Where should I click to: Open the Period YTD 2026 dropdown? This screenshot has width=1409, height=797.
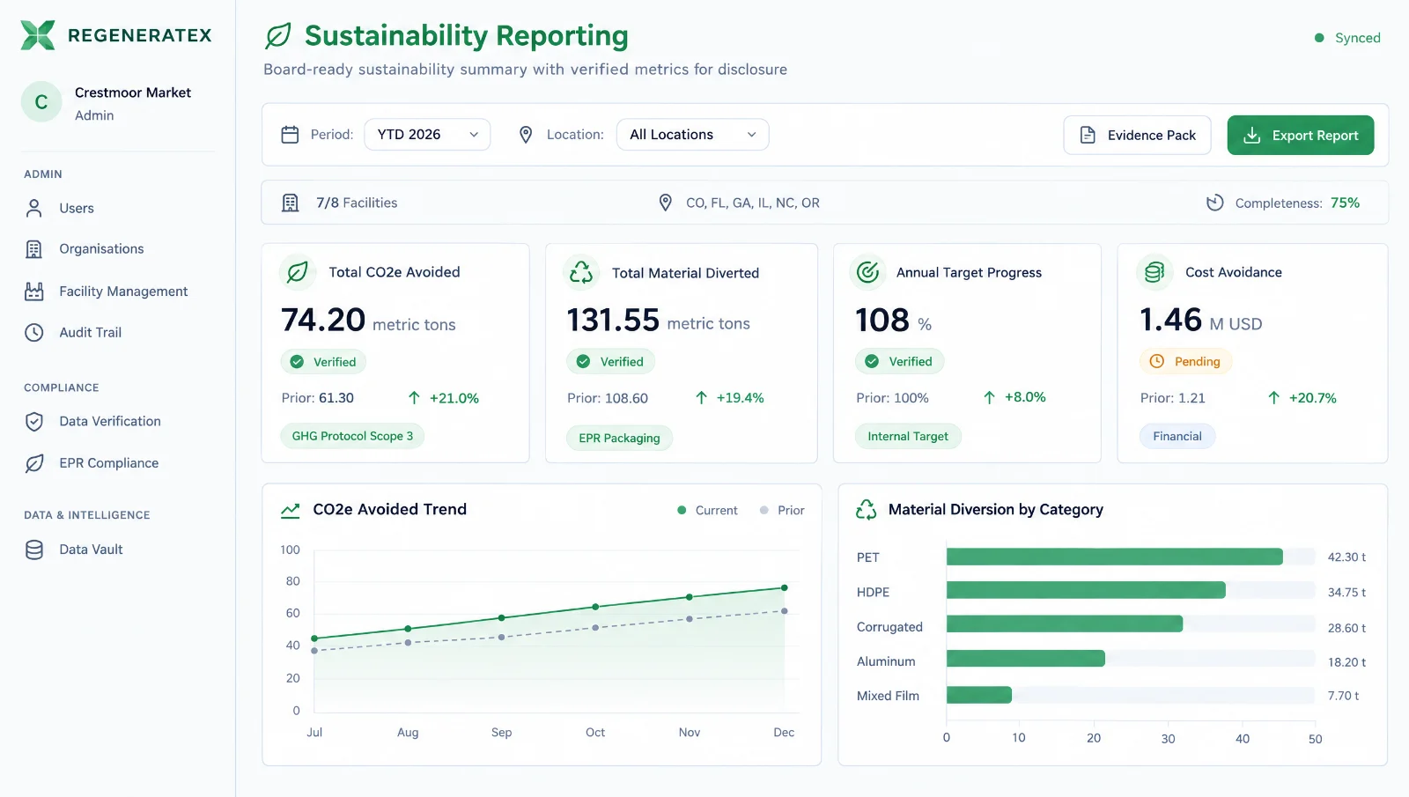pos(427,135)
